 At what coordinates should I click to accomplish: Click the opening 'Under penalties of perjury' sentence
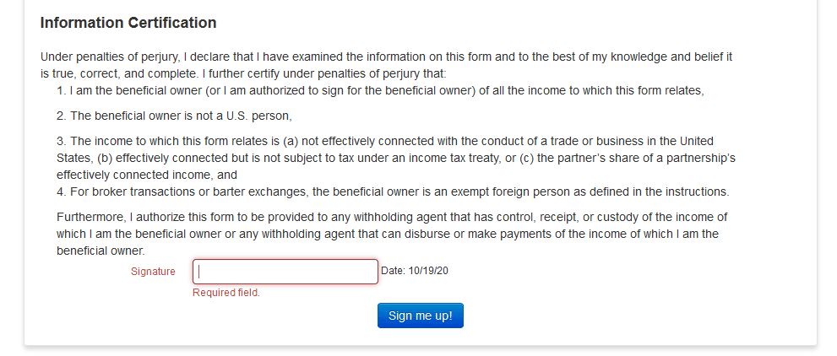point(387,65)
